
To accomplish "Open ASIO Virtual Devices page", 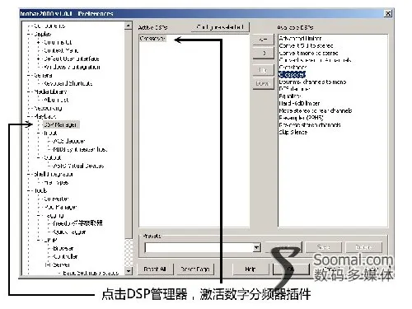I will click(78, 166).
